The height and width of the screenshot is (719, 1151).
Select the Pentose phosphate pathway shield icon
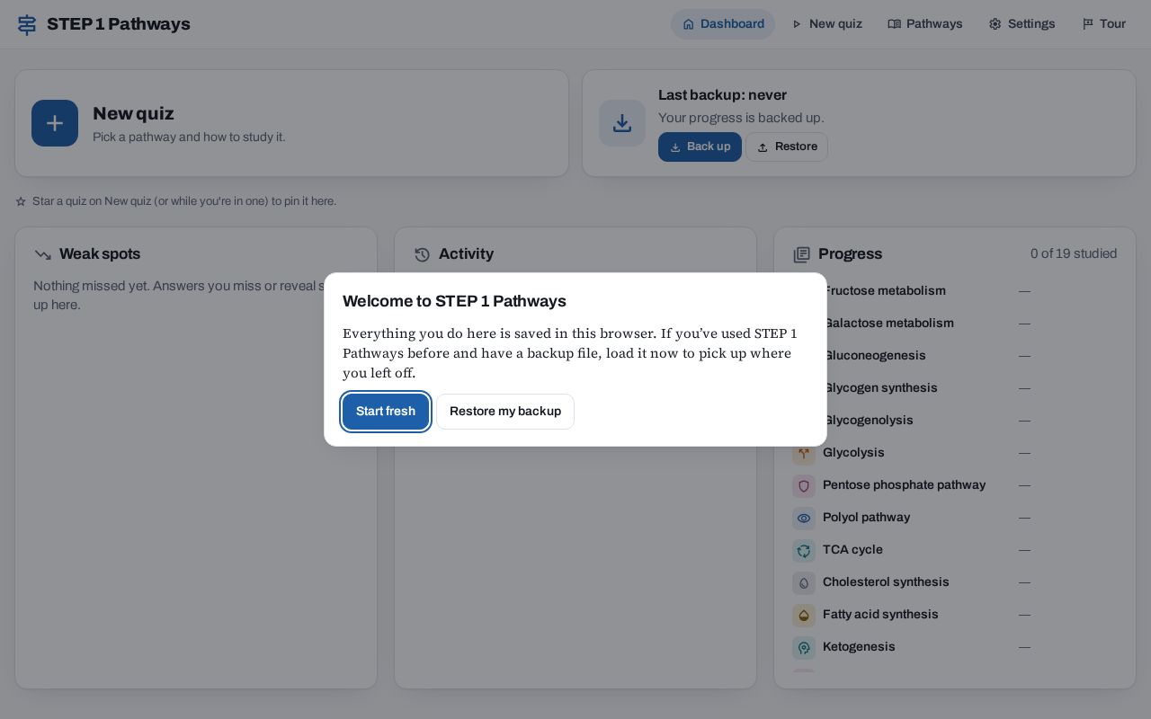click(x=804, y=485)
